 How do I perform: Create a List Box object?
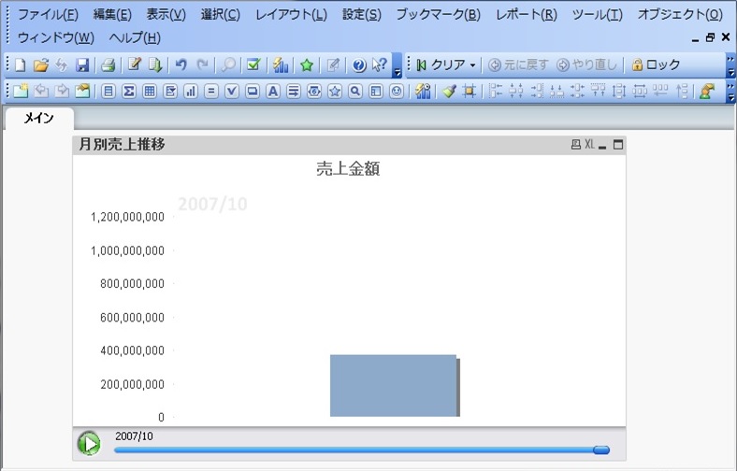[x=108, y=91]
